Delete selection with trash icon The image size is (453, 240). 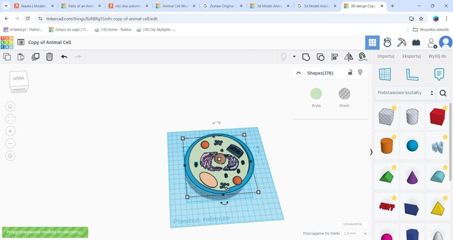(x=49, y=57)
